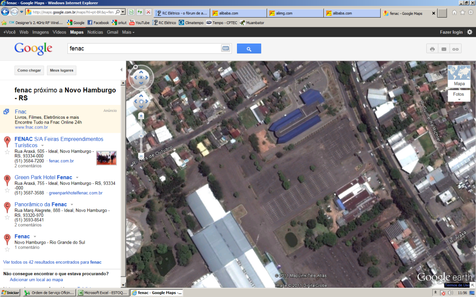Go back with the browser Back arrow

click(5, 12)
